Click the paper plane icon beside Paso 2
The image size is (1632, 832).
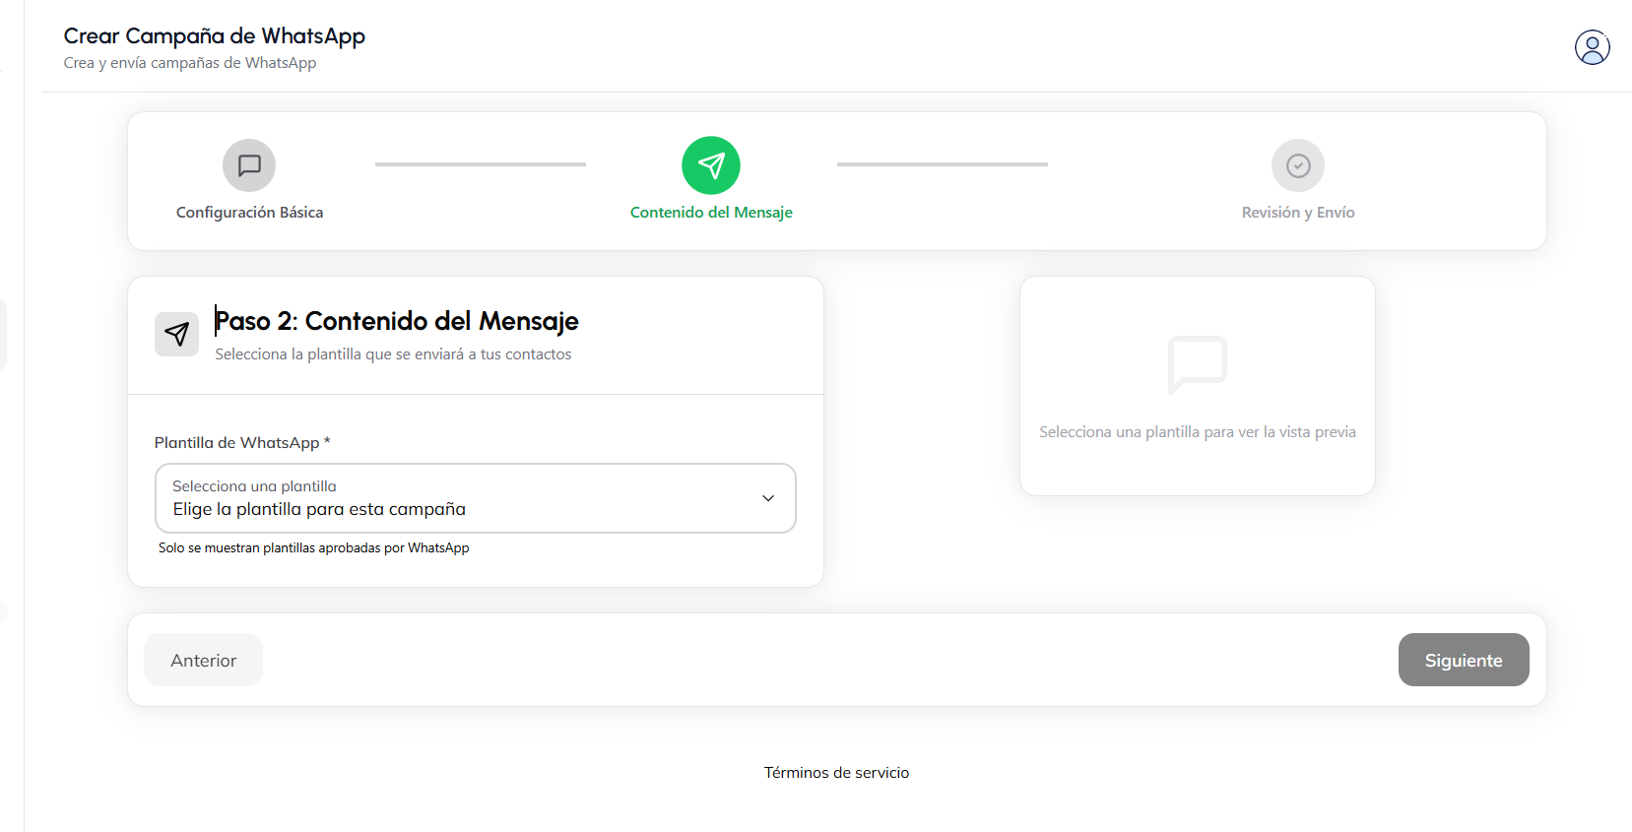[177, 334]
